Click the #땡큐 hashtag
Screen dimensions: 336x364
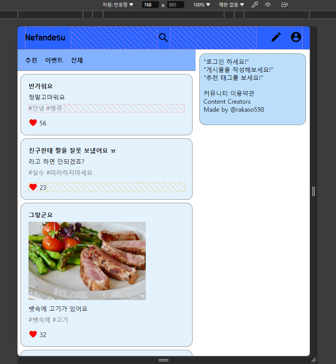pyautogui.click(x=54, y=108)
